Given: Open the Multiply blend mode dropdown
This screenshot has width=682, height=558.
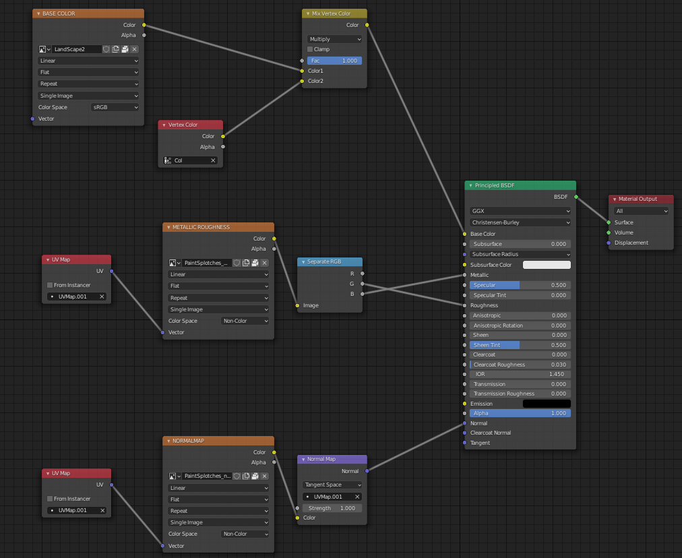Looking at the screenshot, I should 334,38.
